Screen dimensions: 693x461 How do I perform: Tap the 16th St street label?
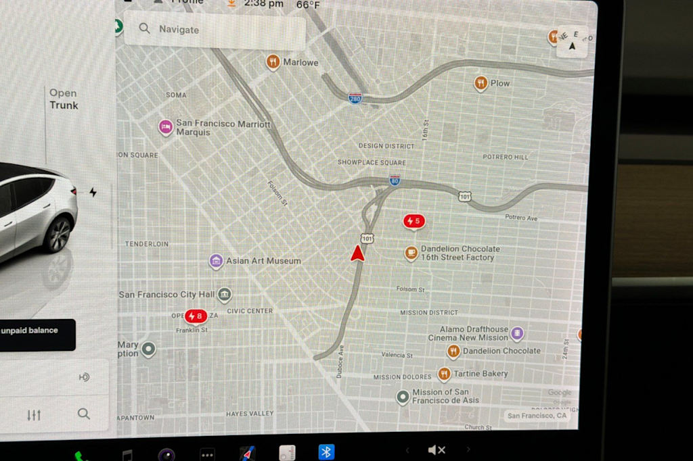[x=425, y=130]
